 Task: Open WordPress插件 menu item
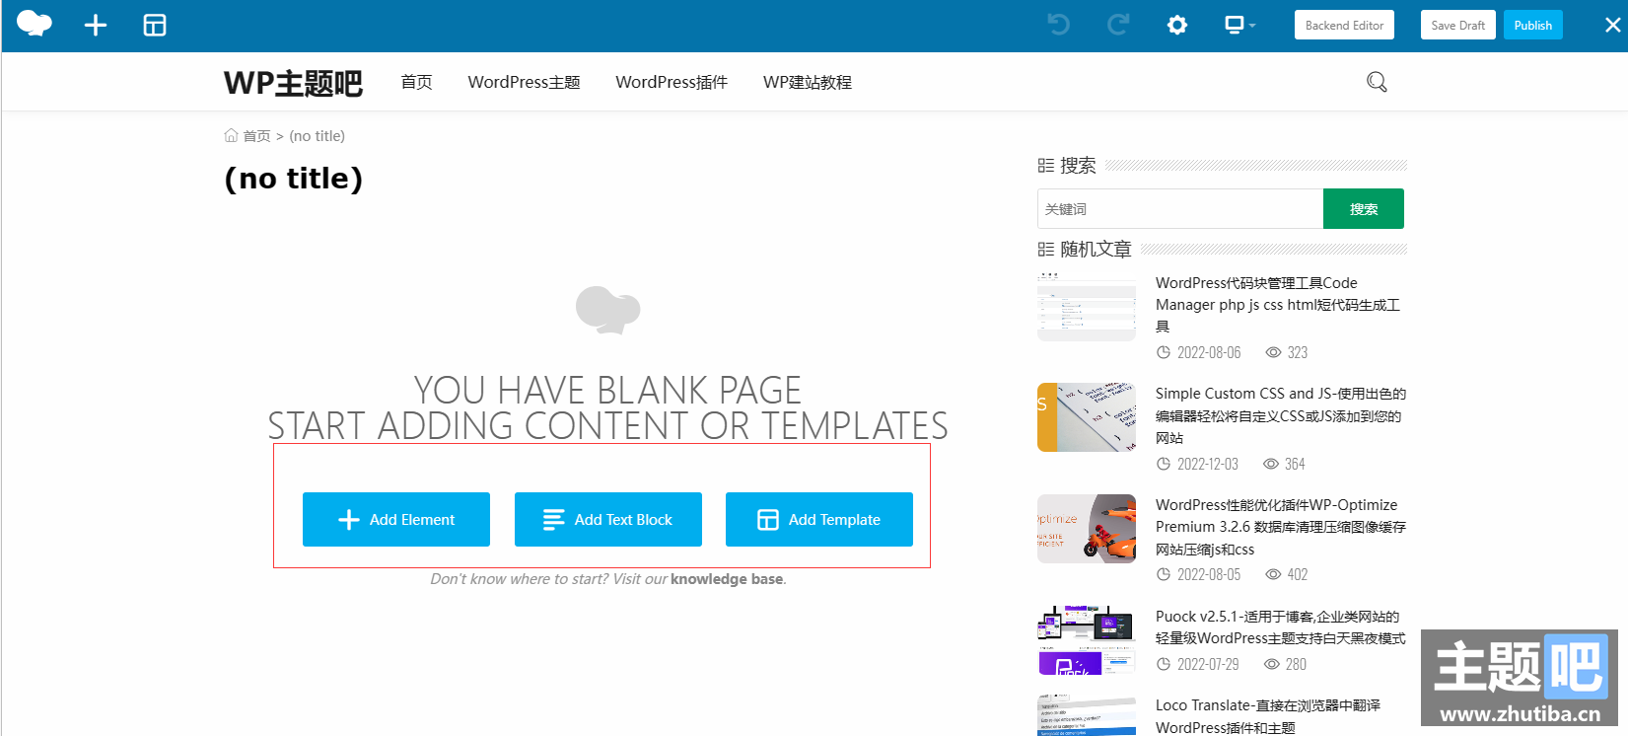pyautogui.click(x=672, y=82)
